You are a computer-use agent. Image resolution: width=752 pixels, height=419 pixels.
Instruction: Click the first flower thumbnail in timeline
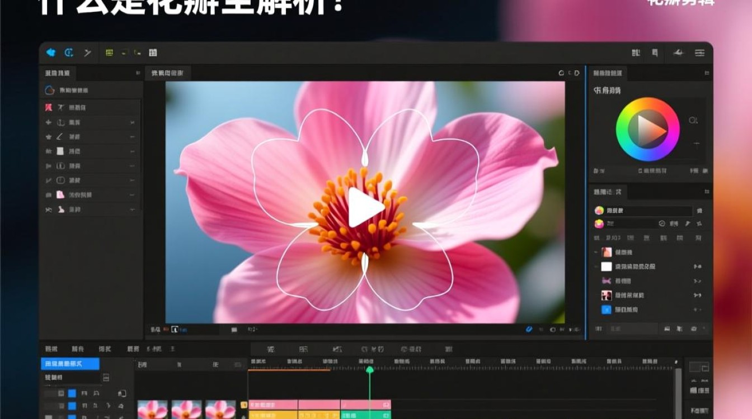point(153,410)
